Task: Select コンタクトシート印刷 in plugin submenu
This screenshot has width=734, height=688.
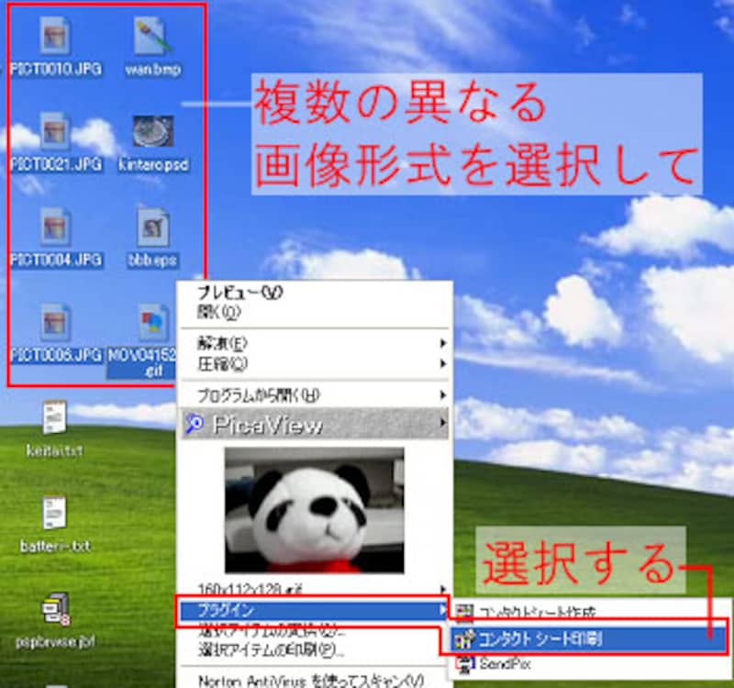Action: (590, 638)
